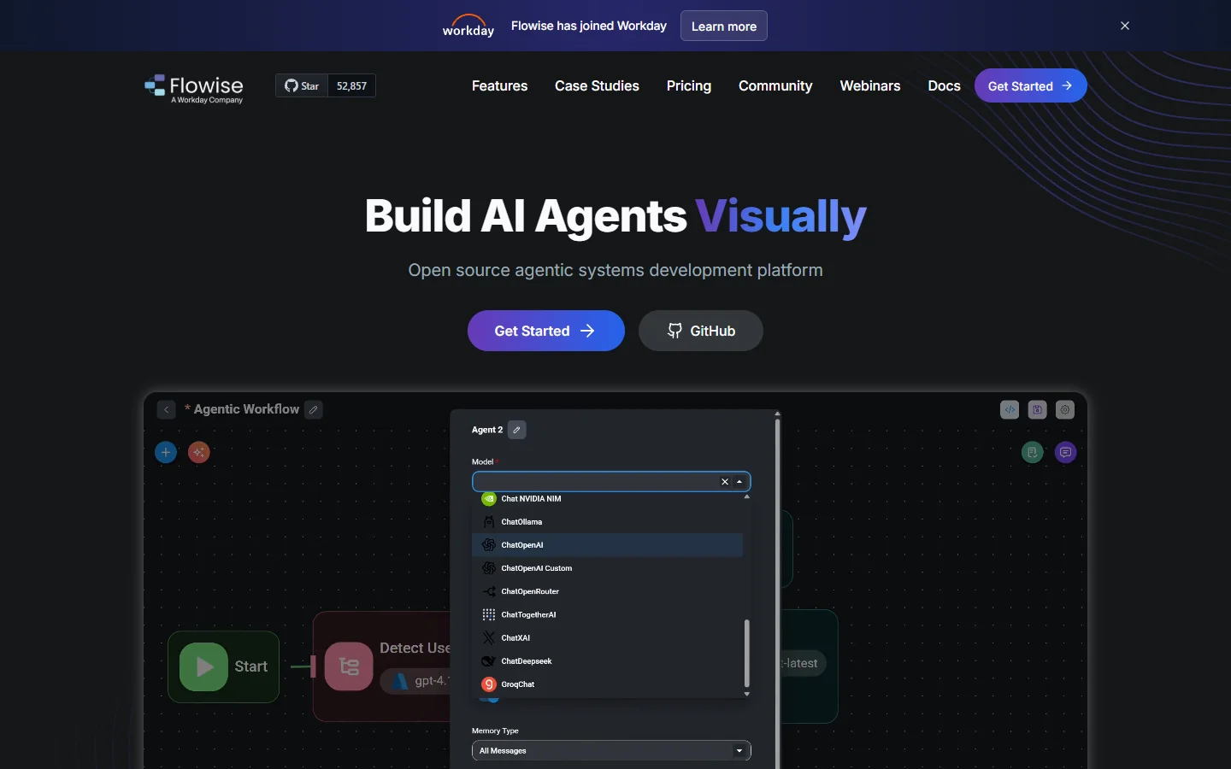Open the settings gear in canvas toolbar
This screenshot has width=1231, height=769.
(x=1064, y=409)
